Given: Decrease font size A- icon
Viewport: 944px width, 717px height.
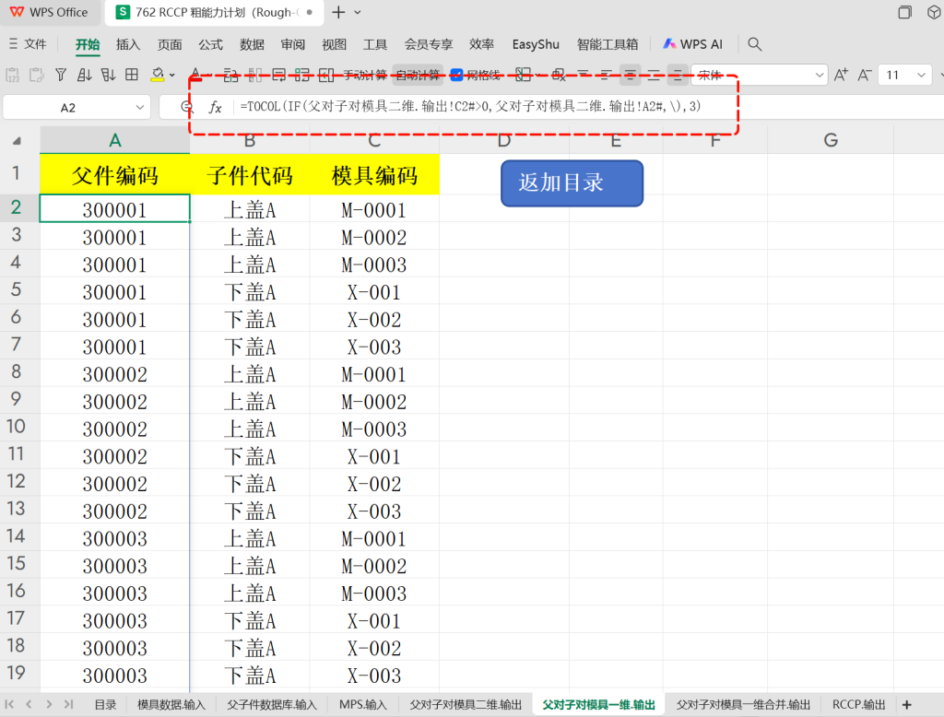Looking at the screenshot, I should coord(865,75).
